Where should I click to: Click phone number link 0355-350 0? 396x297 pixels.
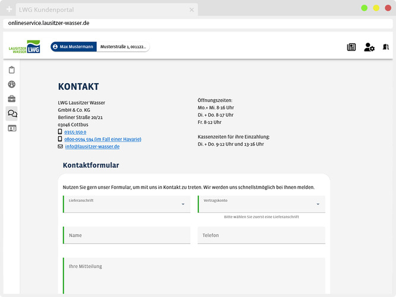click(75, 132)
